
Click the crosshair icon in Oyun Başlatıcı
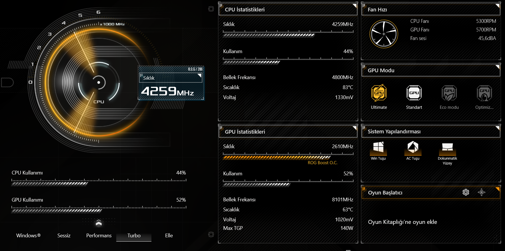(x=482, y=192)
